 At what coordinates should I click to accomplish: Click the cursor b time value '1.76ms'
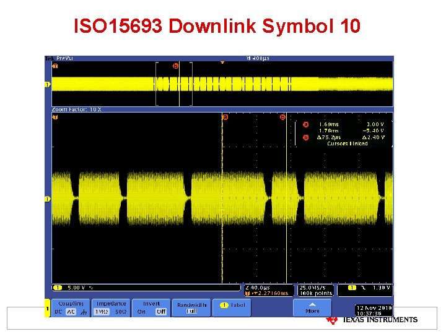tap(329, 131)
